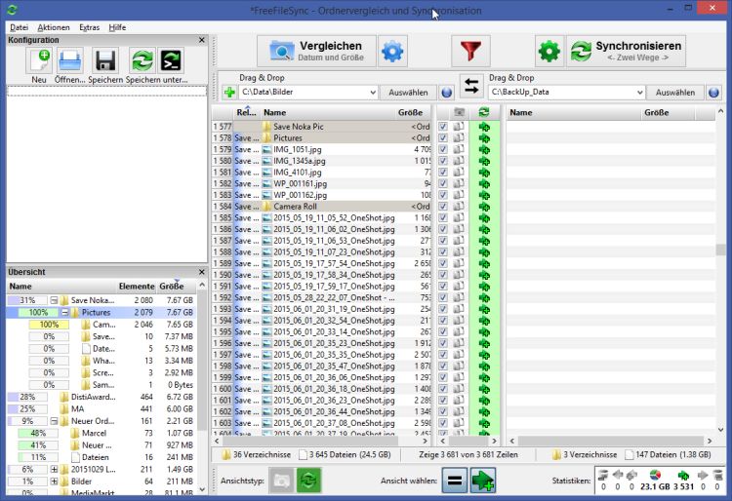Uncheck the Pictures folder row checkbox
The height and width of the screenshot is (501, 732).
(443, 138)
